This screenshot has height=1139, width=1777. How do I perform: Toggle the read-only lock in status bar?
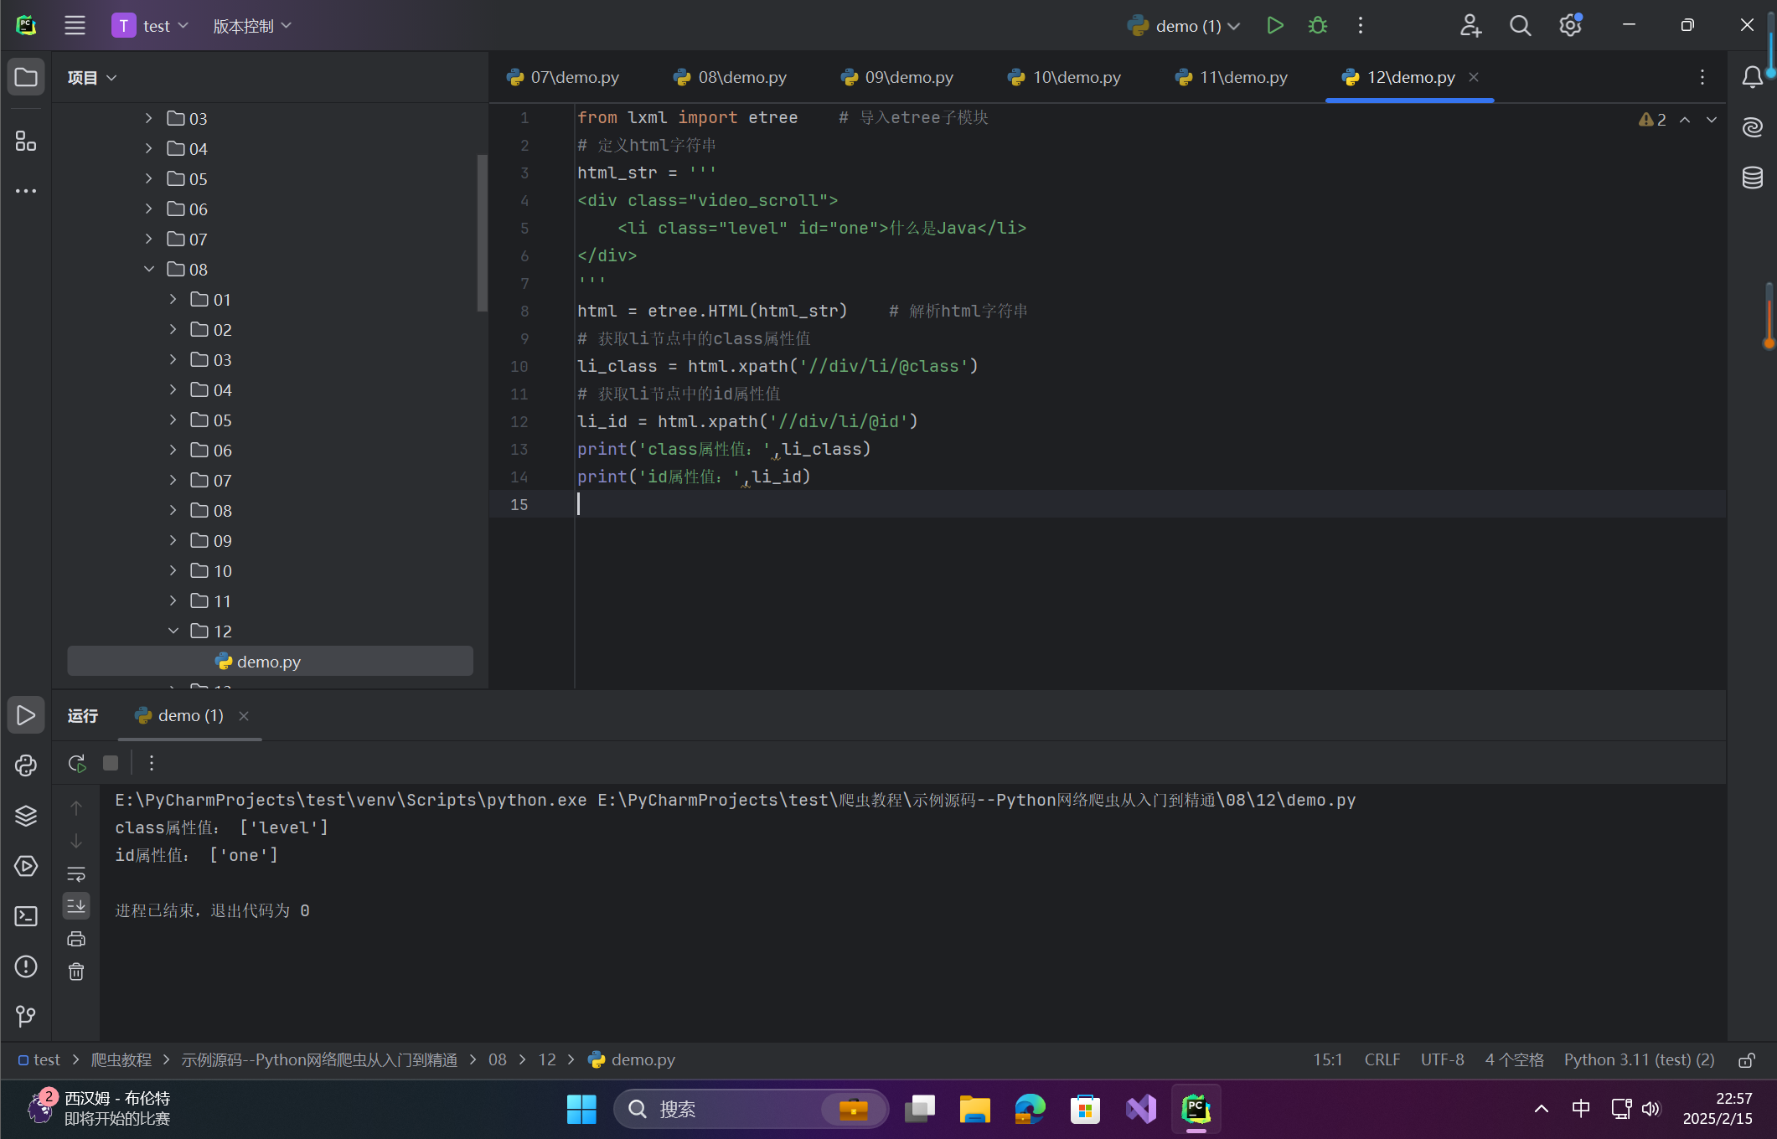pyautogui.click(x=1746, y=1060)
